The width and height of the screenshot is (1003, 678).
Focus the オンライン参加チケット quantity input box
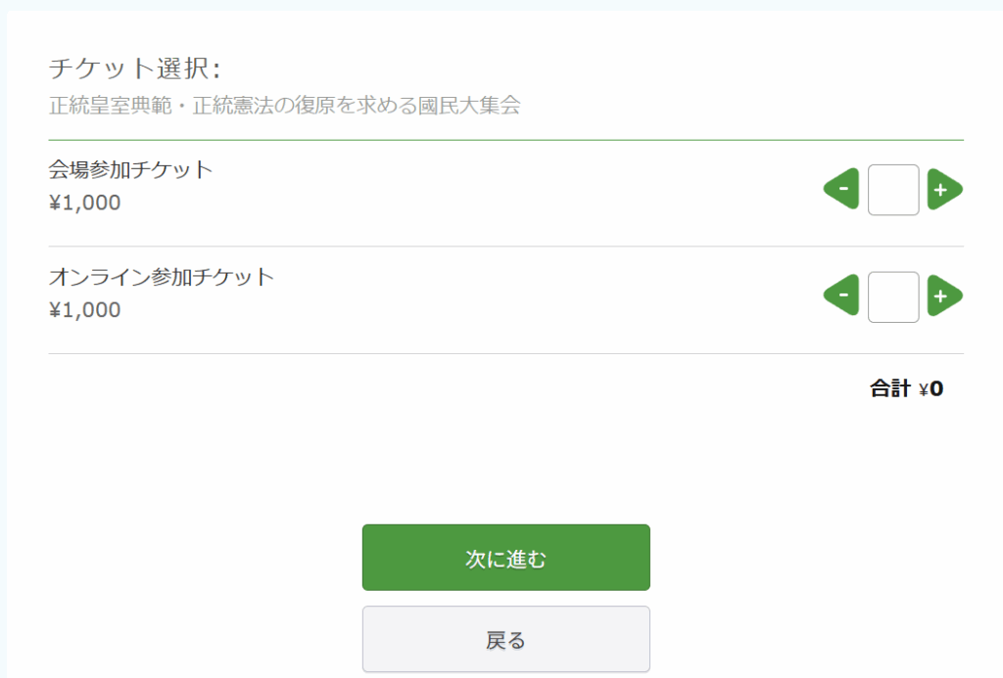coord(892,296)
